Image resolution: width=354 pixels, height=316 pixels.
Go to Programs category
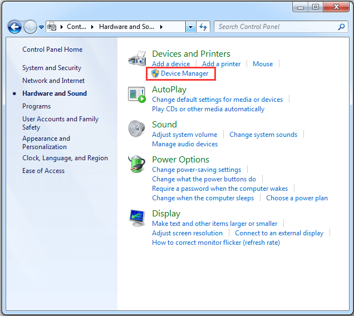[x=37, y=106]
